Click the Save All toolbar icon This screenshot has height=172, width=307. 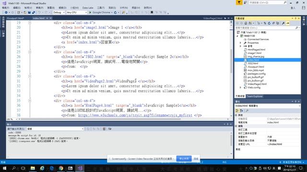tap(34, 12)
